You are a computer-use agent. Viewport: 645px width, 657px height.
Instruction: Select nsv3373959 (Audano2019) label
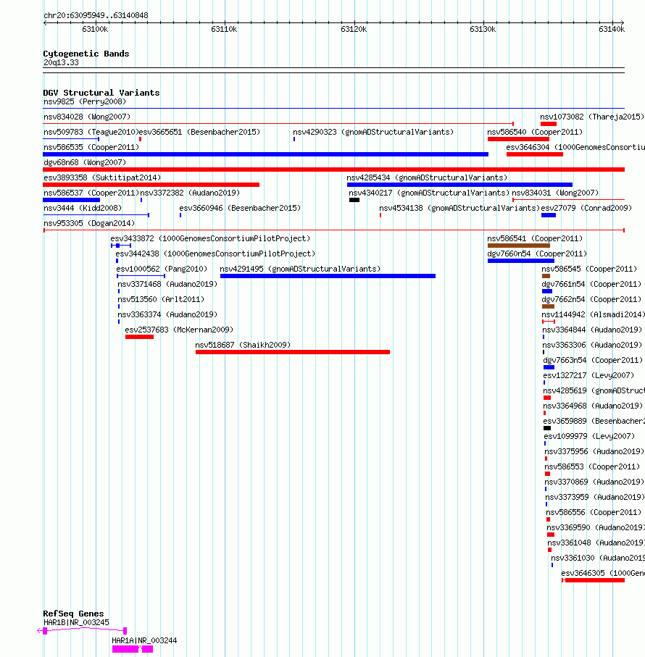[595, 497]
